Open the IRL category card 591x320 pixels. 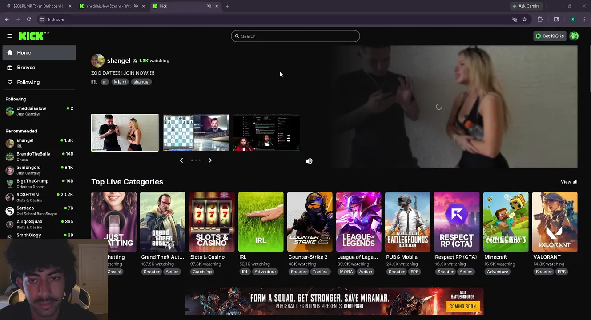tap(261, 222)
